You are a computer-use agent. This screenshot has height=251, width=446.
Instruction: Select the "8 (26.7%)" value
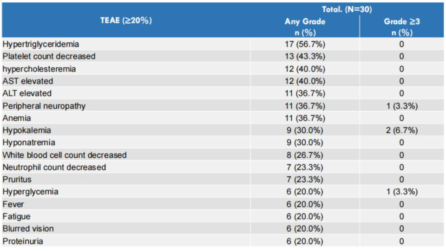[x=305, y=155]
